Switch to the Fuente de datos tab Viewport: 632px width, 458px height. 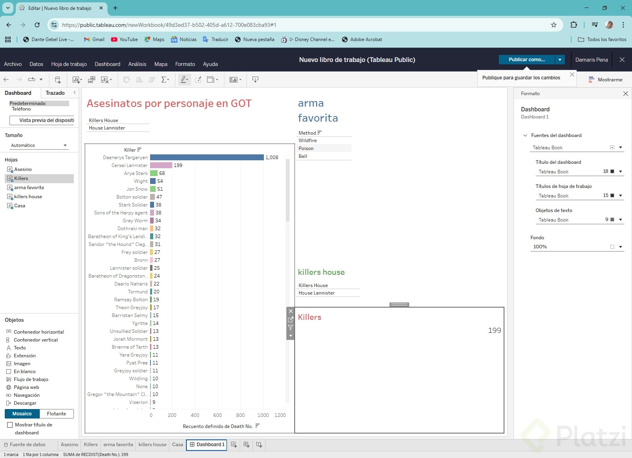pos(28,445)
